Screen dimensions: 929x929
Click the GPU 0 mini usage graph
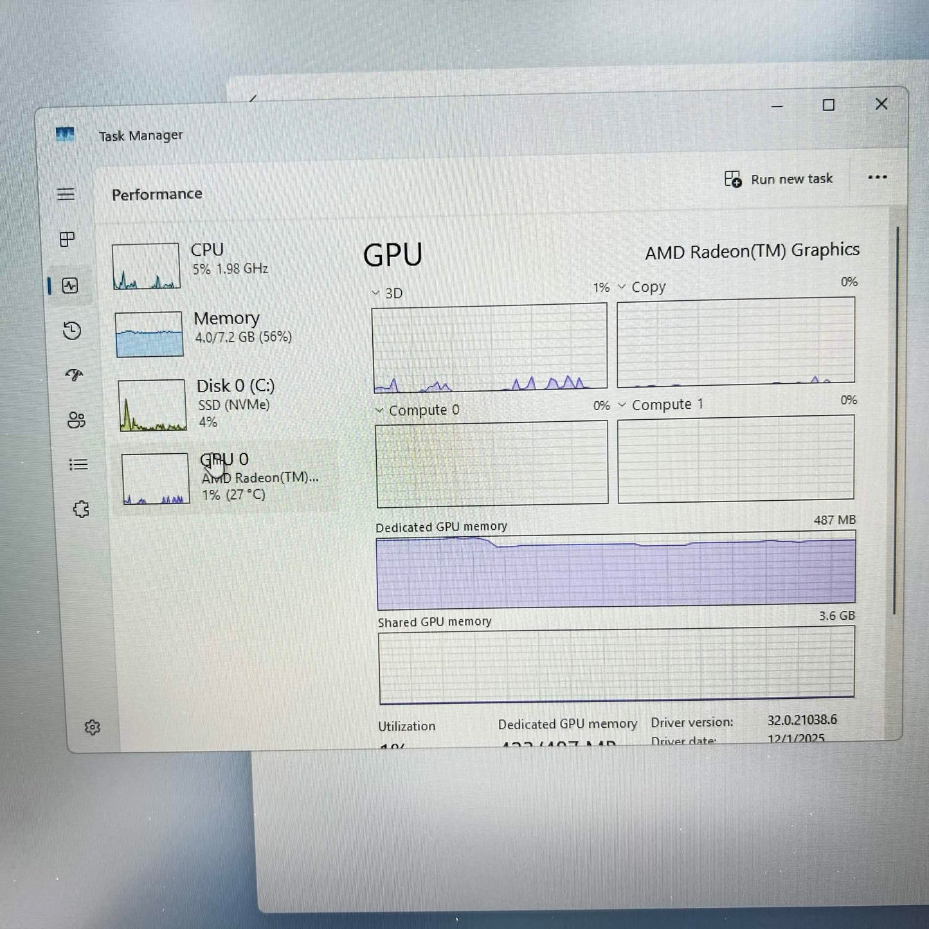(x=156, y=478)
